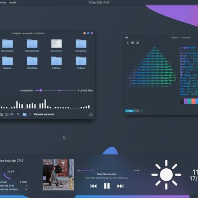The width and height of the screenshot is (198, 198).
Task: Click the purple Dolphin window button
Action: [92, 33]
